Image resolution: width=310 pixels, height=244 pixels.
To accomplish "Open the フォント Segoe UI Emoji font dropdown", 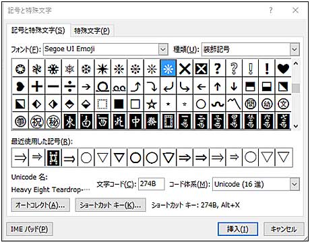I will pos(163,49).
